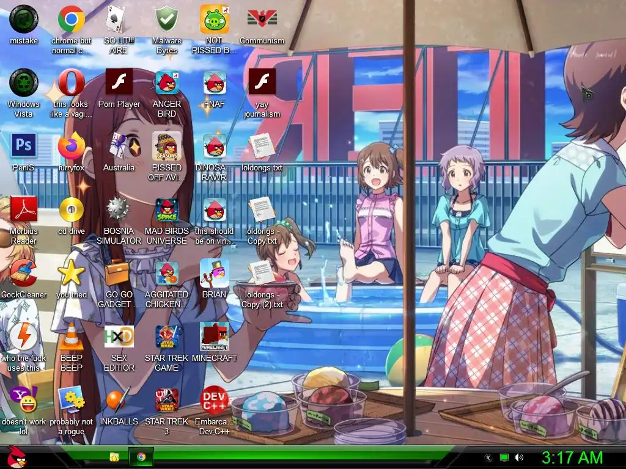Switch to Chrome in the taskbar
626x469 pixels.
coord(141,457)
